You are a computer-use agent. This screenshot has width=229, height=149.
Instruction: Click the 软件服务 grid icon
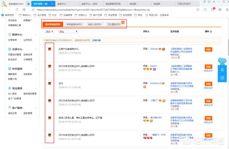point(10,69)
